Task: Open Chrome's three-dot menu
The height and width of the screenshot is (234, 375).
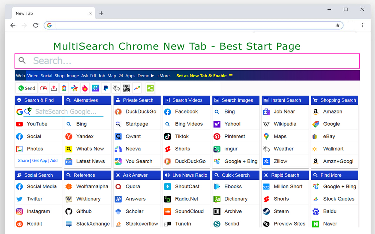Action: (363, 25)
